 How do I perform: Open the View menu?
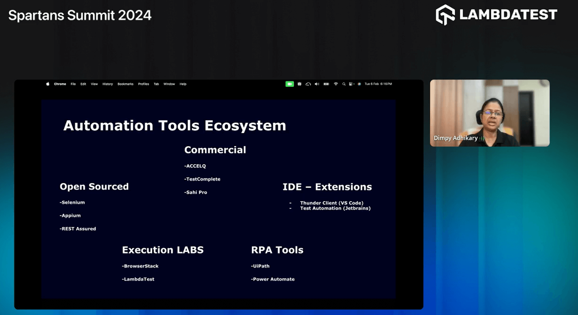pos(94,84)
